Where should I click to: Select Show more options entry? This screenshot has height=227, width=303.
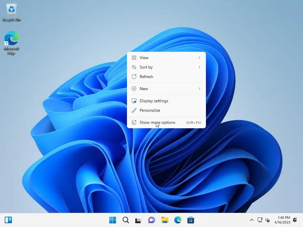point(166,122)
